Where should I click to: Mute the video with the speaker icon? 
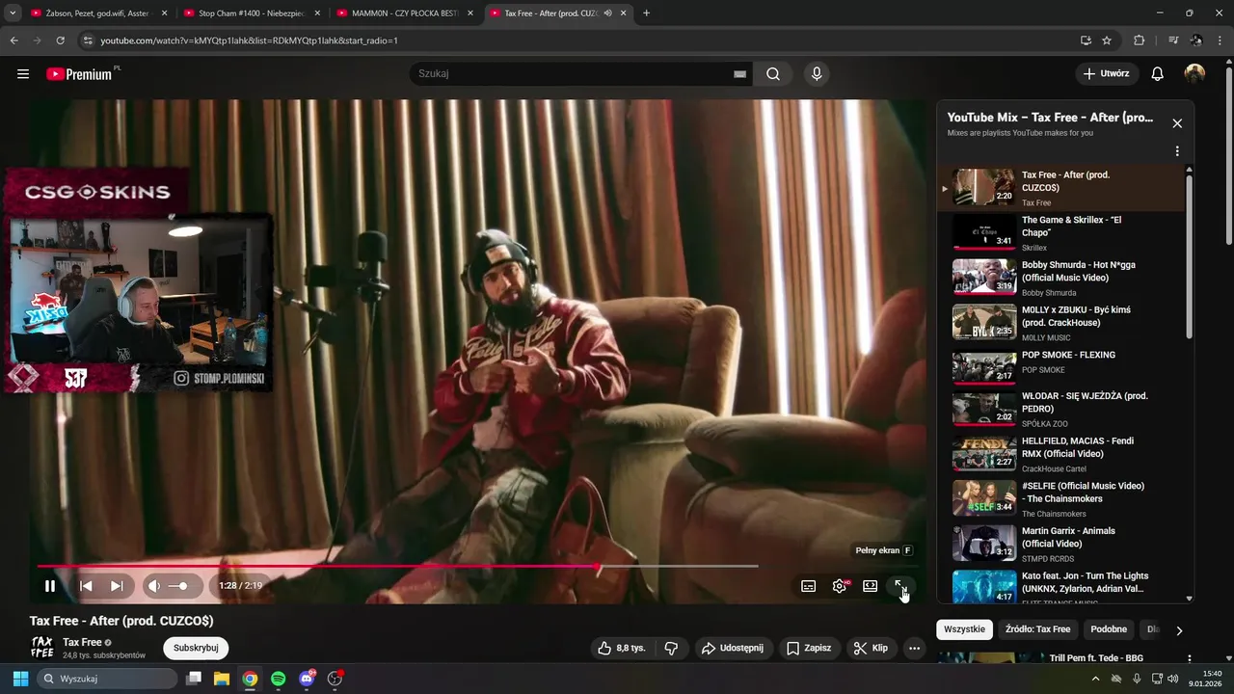pos(154,585)
